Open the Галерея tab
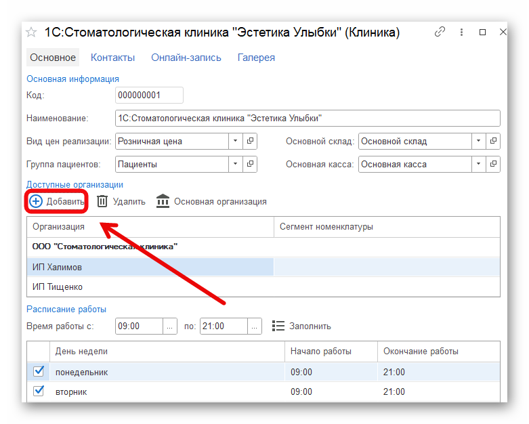 coord(256,58)
